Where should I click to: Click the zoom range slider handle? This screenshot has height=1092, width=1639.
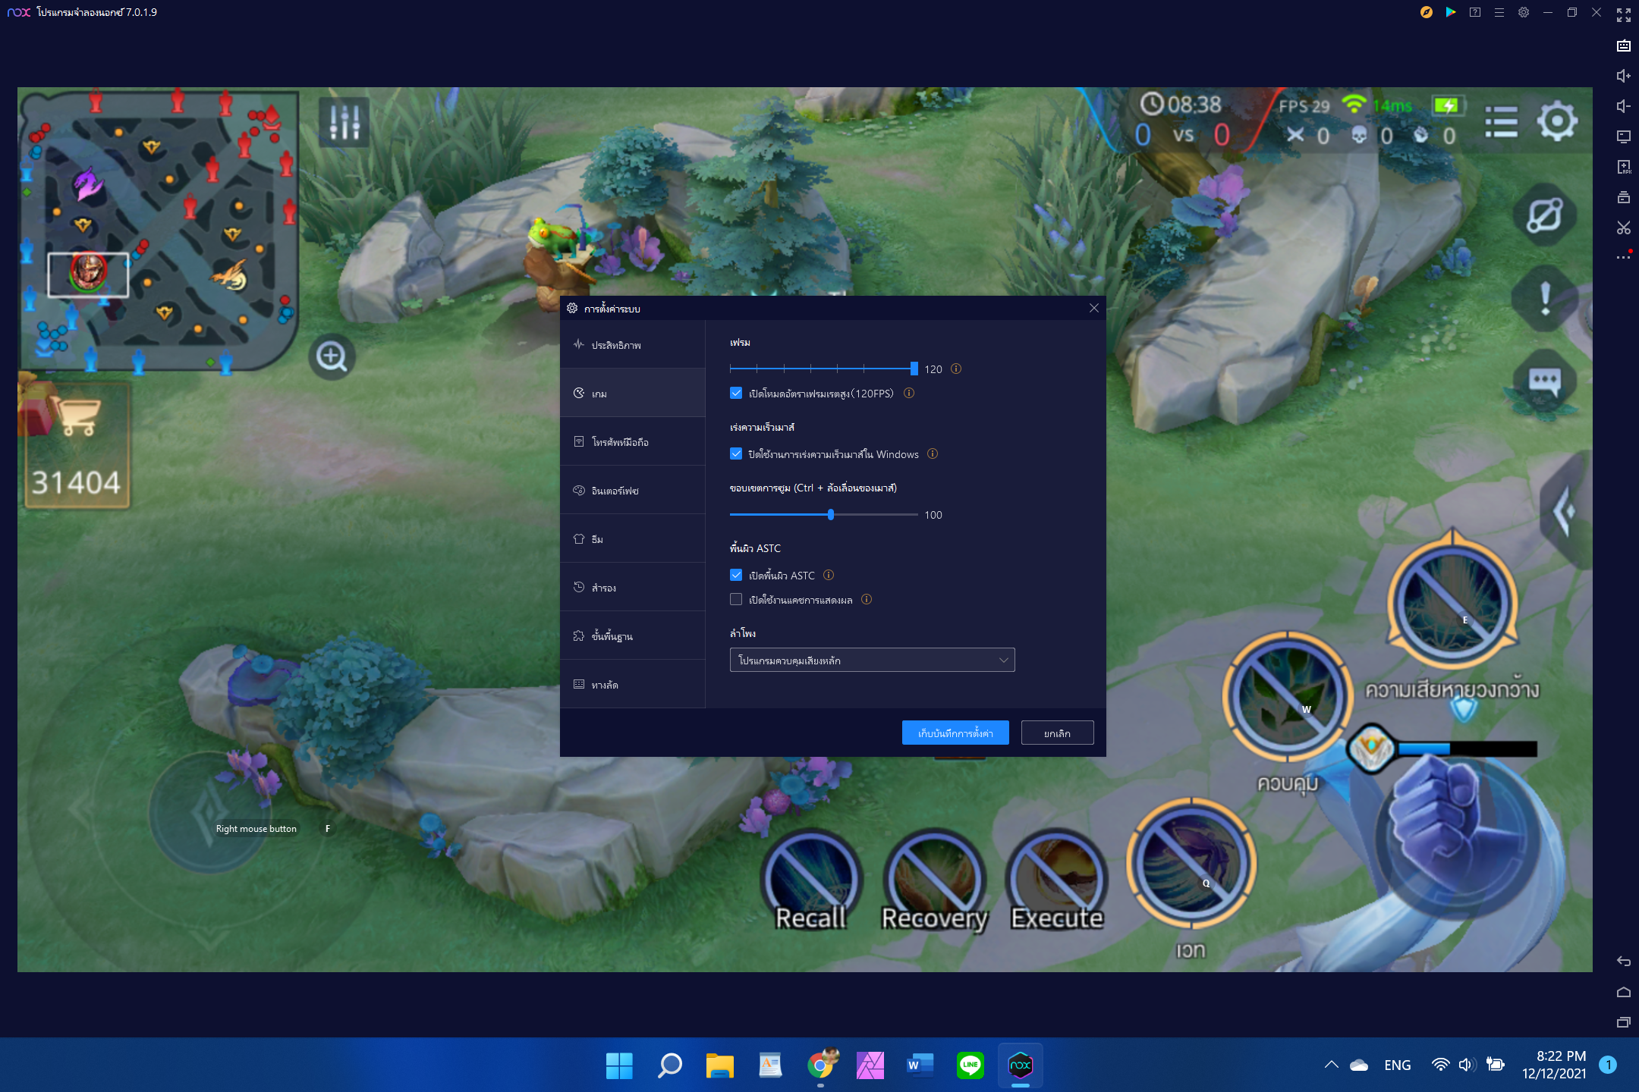click(x=831, y=514)
